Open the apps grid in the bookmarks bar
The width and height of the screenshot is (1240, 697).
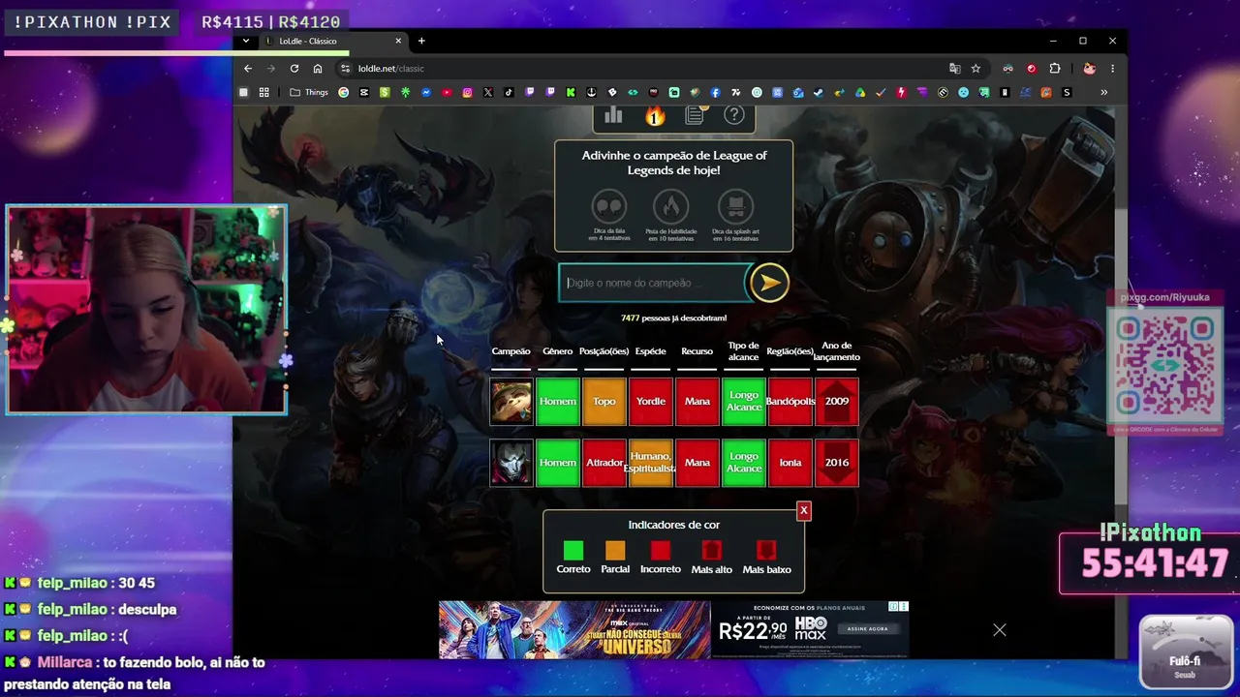pyautogui.click(x=263, y=93)
